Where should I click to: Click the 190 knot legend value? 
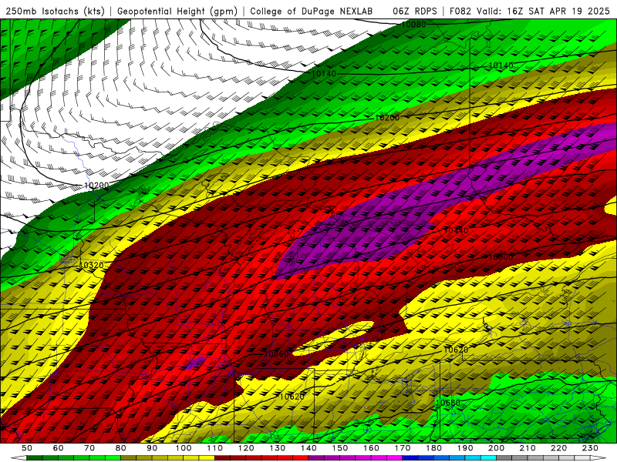465,448
